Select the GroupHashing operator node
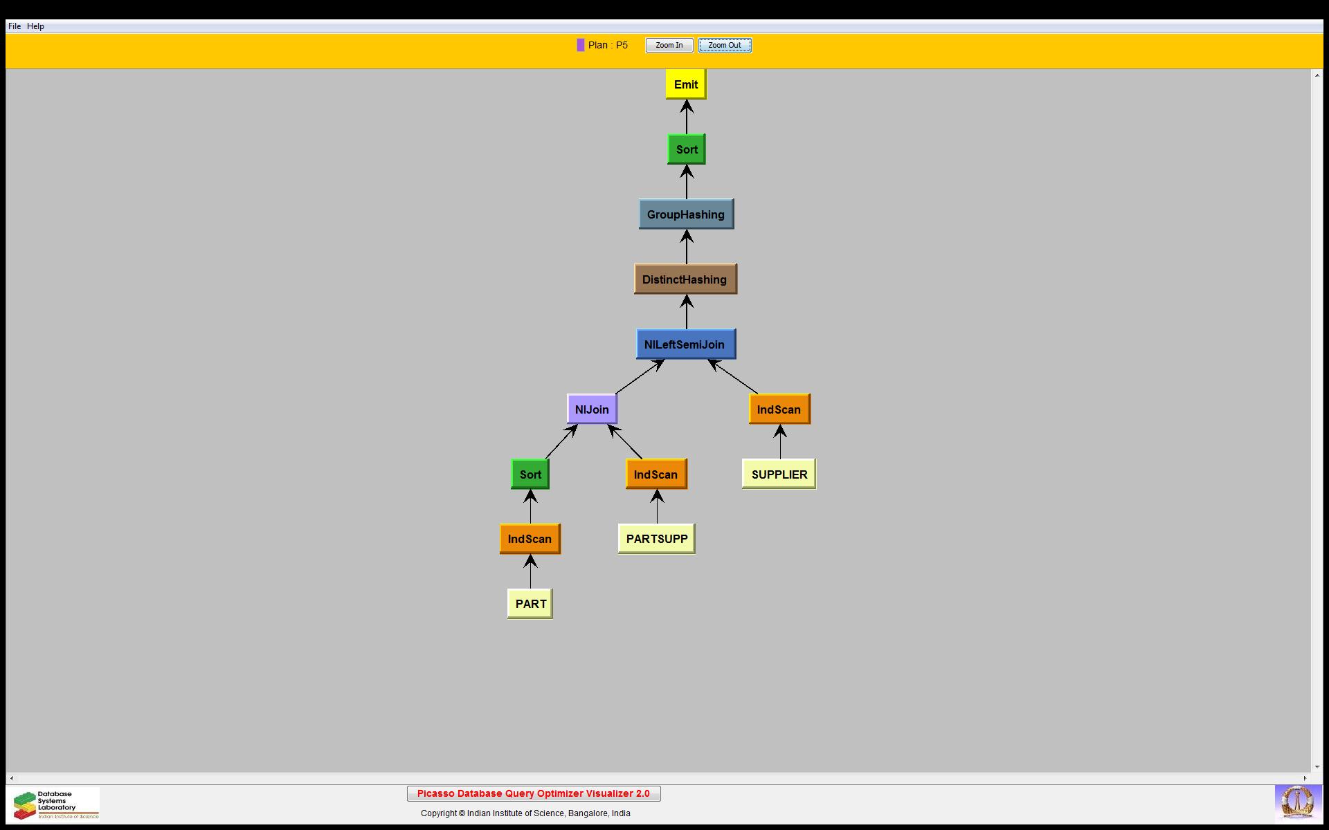This screenshot has height=830, width=1329. pos(685,214)
